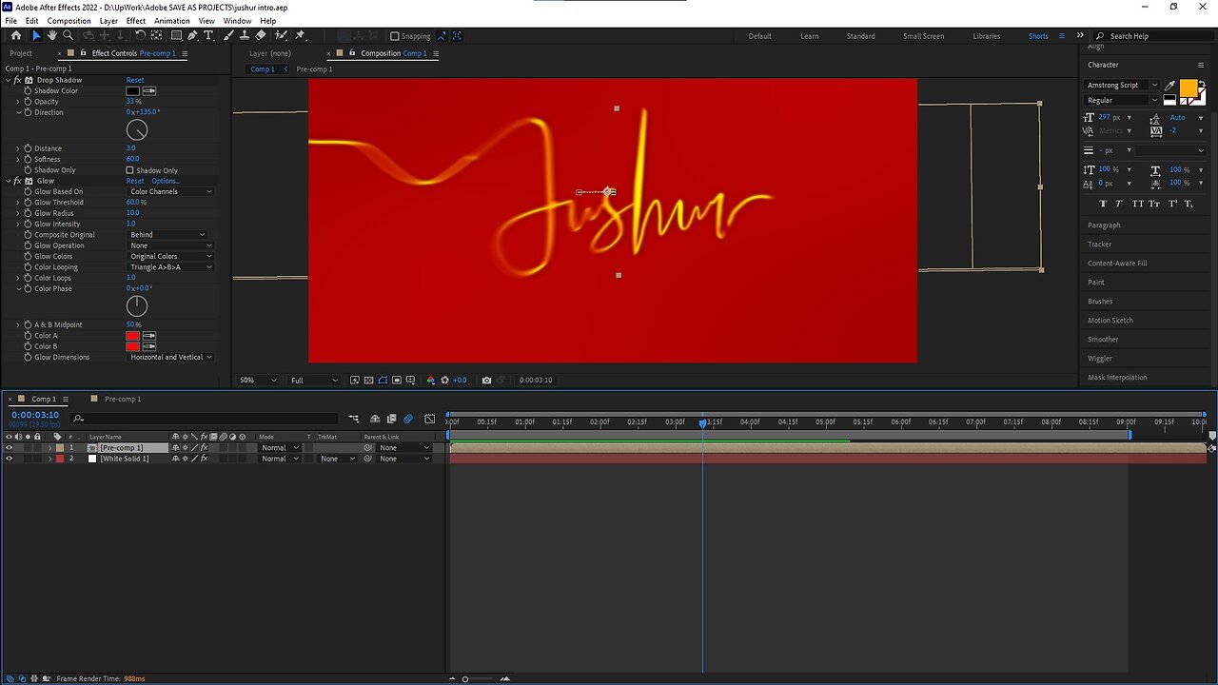Hide the Pre-comp 1 layer
1218x685 pixels.
click(x=10, y=447)
